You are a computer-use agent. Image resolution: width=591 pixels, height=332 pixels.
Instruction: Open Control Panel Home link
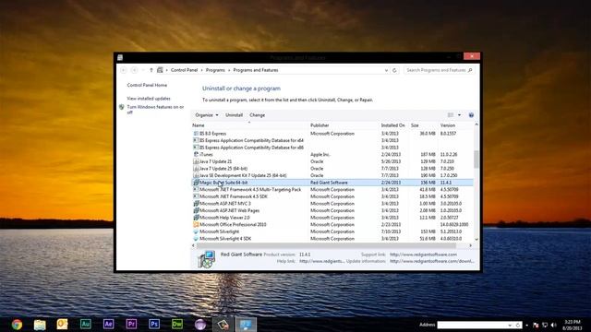(147, 85)
